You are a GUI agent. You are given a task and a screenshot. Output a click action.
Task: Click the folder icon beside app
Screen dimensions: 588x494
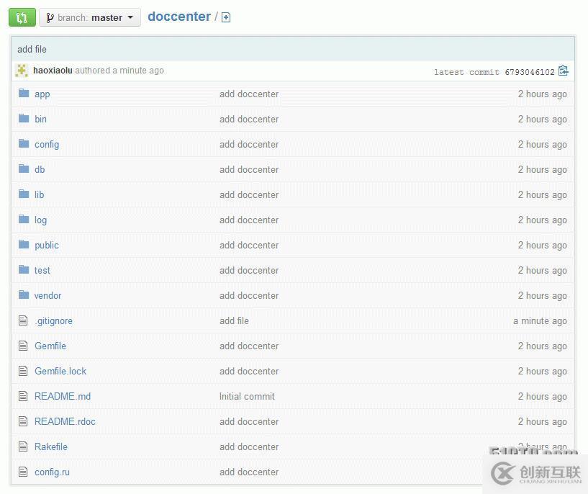pos(24,93)
